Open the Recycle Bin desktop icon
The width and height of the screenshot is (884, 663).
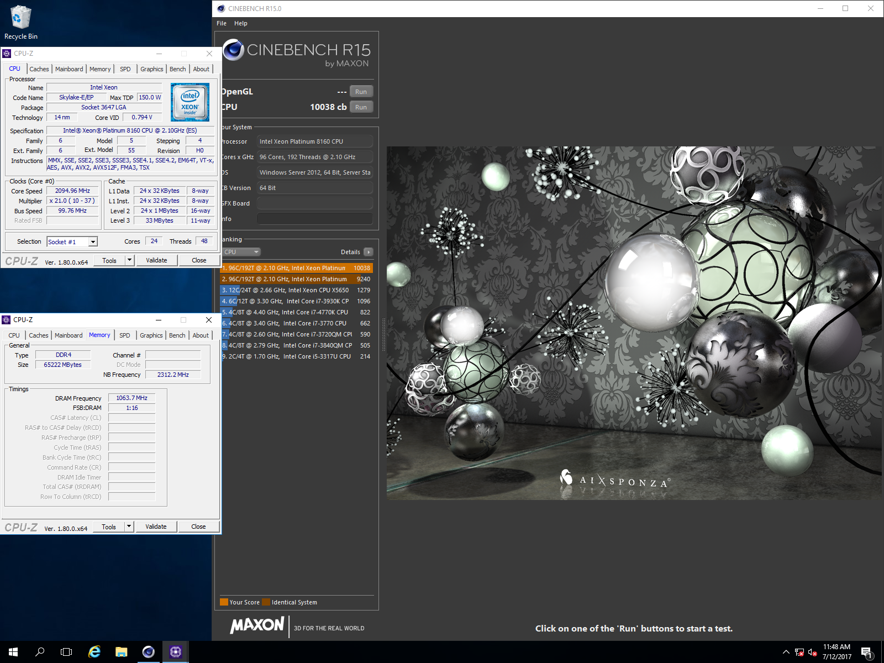[21, 23]
